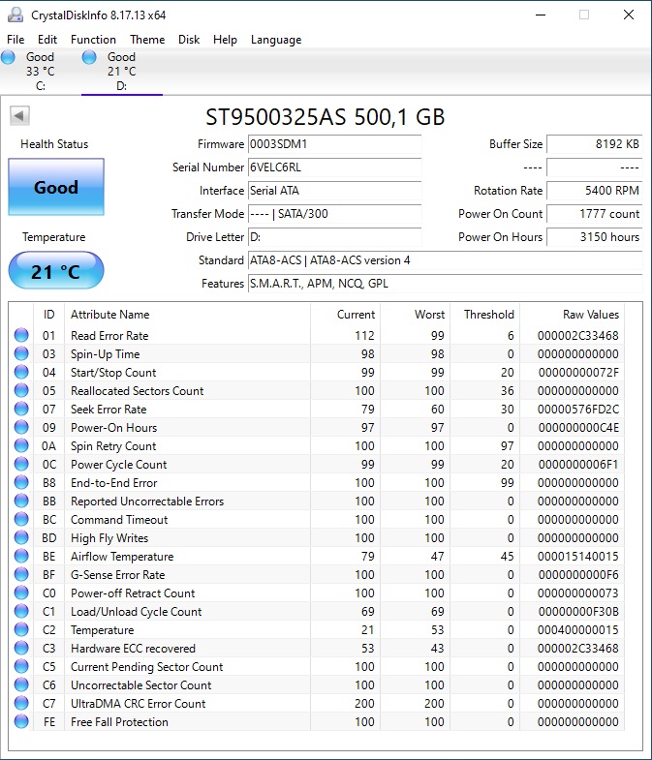This screenshot has height=760, width=652.
Task: Select raw value 00000000F30B
Action: 578,612
